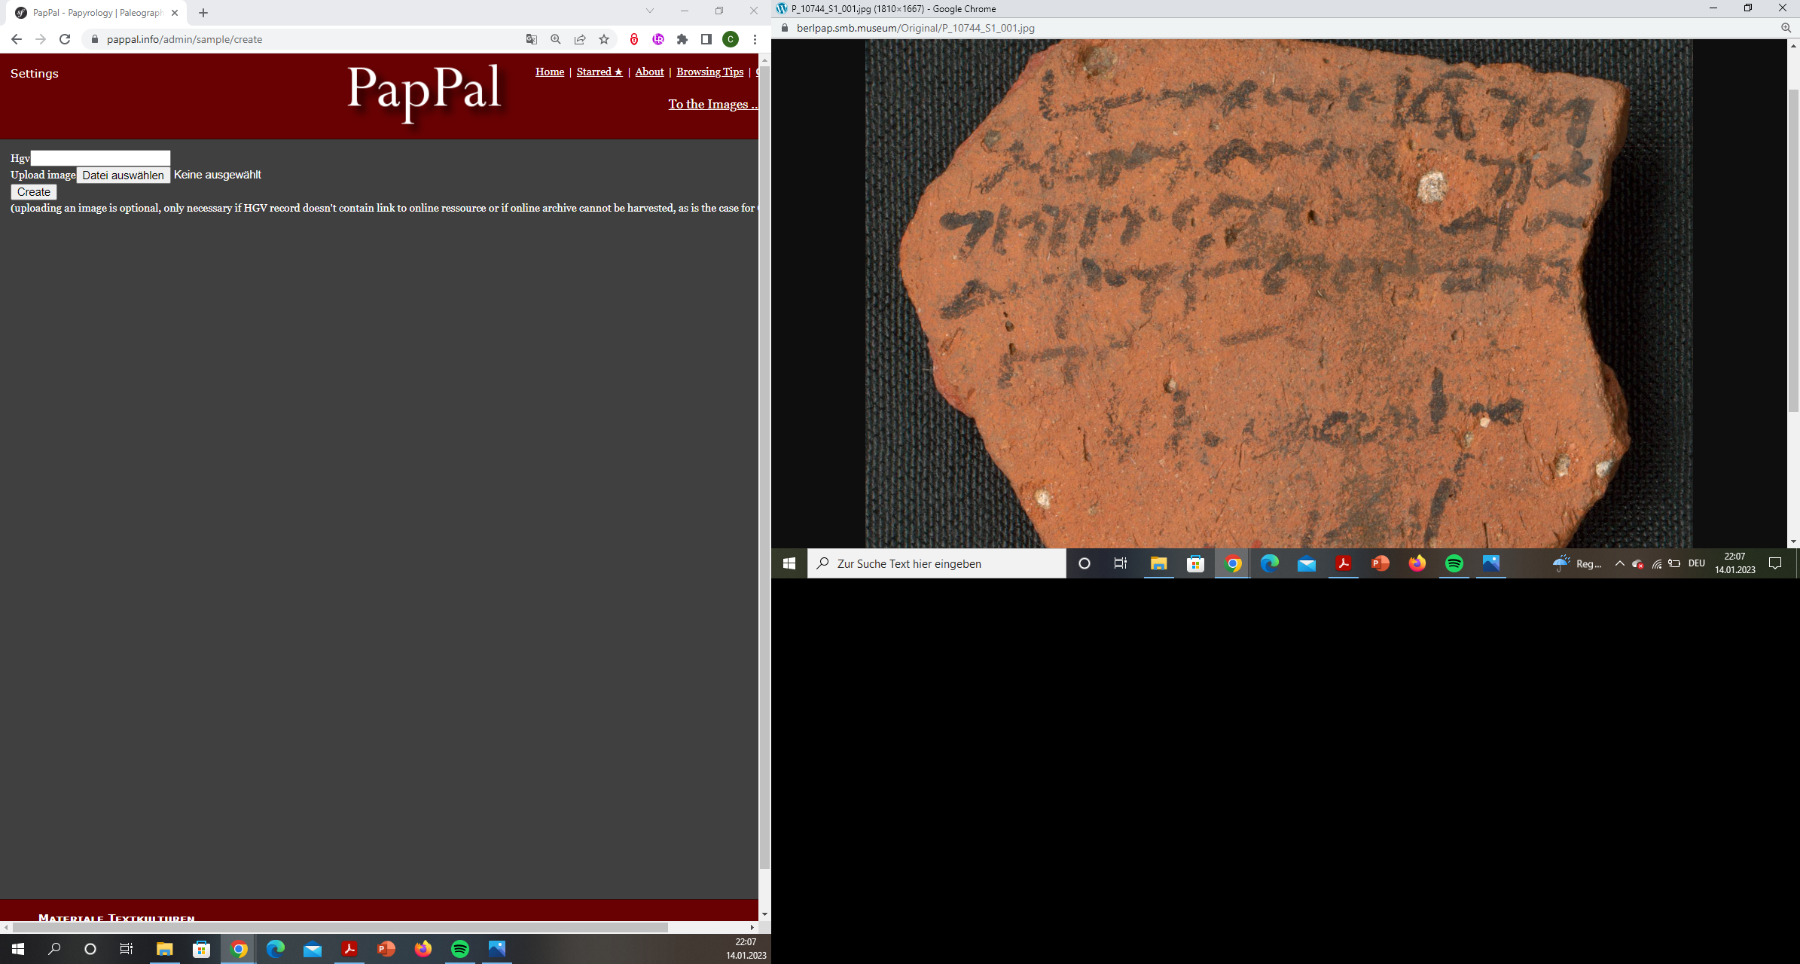1800x964 pixels.
Task: Open the Chrome three-dot menu
Action: coord(755,39)
